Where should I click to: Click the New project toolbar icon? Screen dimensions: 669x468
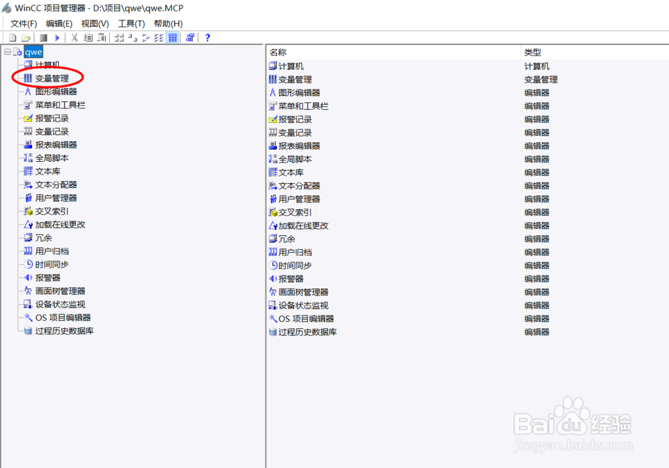pyautogui.click(x=13, y=37)
